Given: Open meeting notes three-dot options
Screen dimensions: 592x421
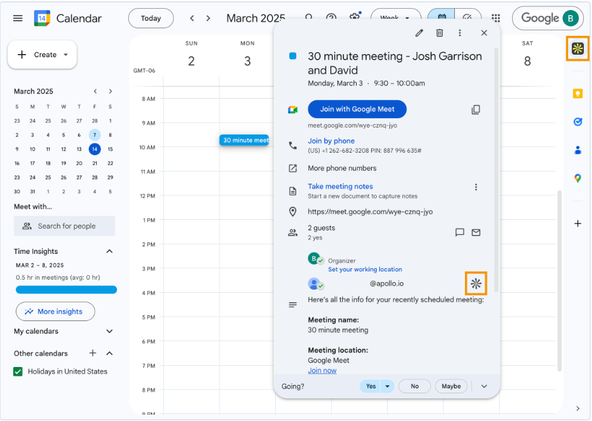Looking at the screenshot, I should coord(476,187).
